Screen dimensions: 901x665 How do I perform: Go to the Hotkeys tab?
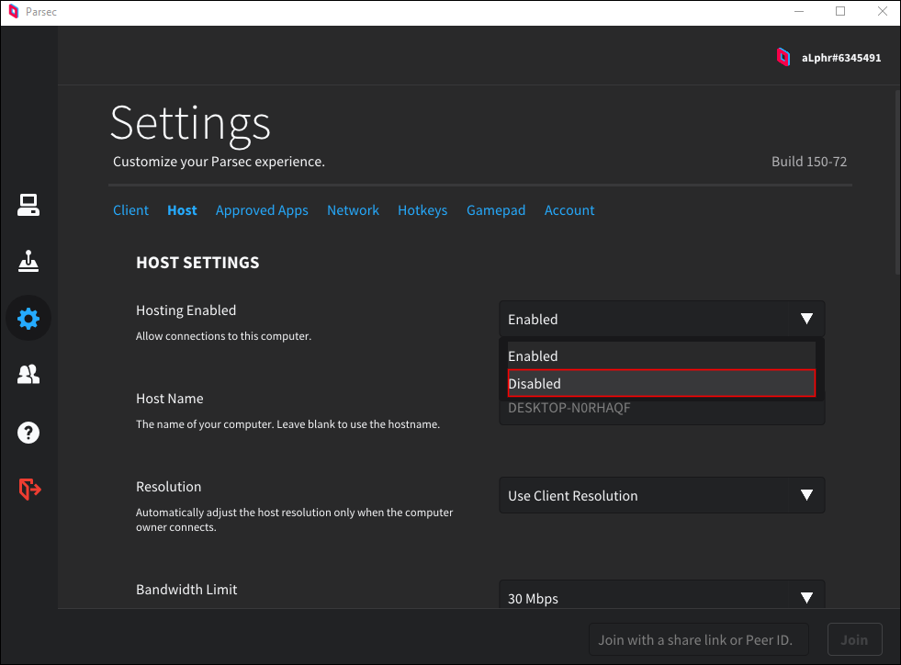coord(422,210)
